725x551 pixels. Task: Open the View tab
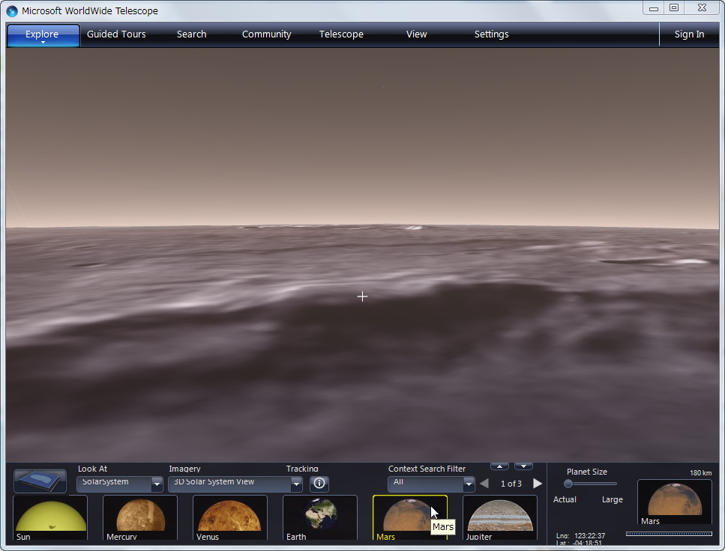click(416, 34)
